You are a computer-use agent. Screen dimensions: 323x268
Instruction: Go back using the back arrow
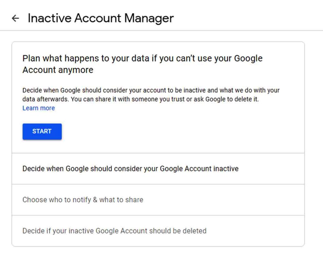(x=15, y=18)
